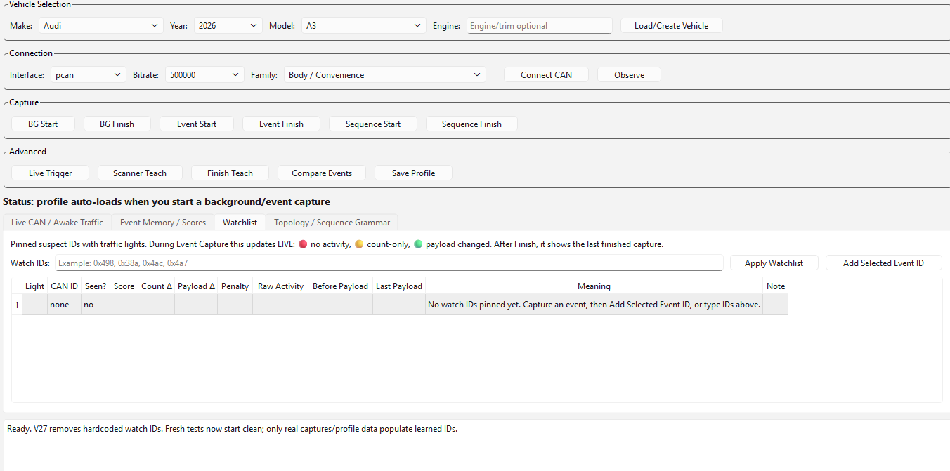Viewport: 950px width, 471px height.
Task: Click the 'no' Seen? cell
Action: (96, 305)
